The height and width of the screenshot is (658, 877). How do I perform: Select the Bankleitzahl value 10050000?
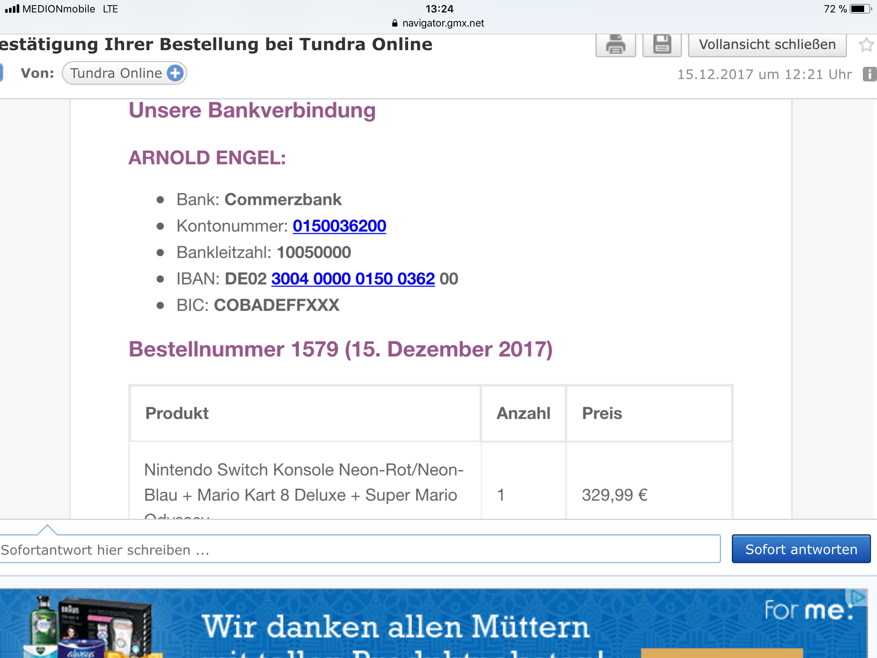coord(314,252)
